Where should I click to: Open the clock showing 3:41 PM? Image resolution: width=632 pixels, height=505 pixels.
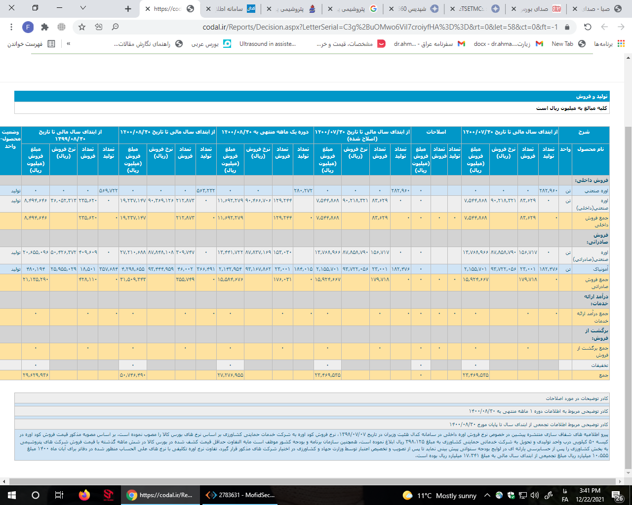(590, 495)
